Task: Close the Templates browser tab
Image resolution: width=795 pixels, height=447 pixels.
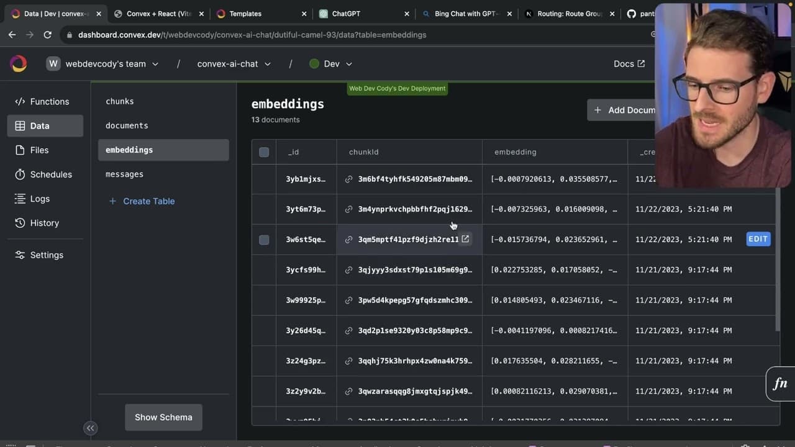Action: tap(304, 14)
